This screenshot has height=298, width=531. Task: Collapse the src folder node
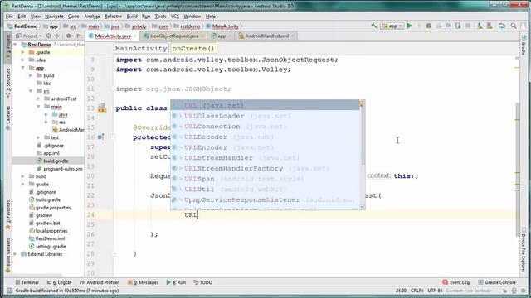(x=31, y=91)
